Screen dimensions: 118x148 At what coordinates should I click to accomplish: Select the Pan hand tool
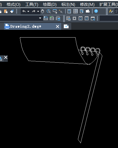tap(43, 11)
